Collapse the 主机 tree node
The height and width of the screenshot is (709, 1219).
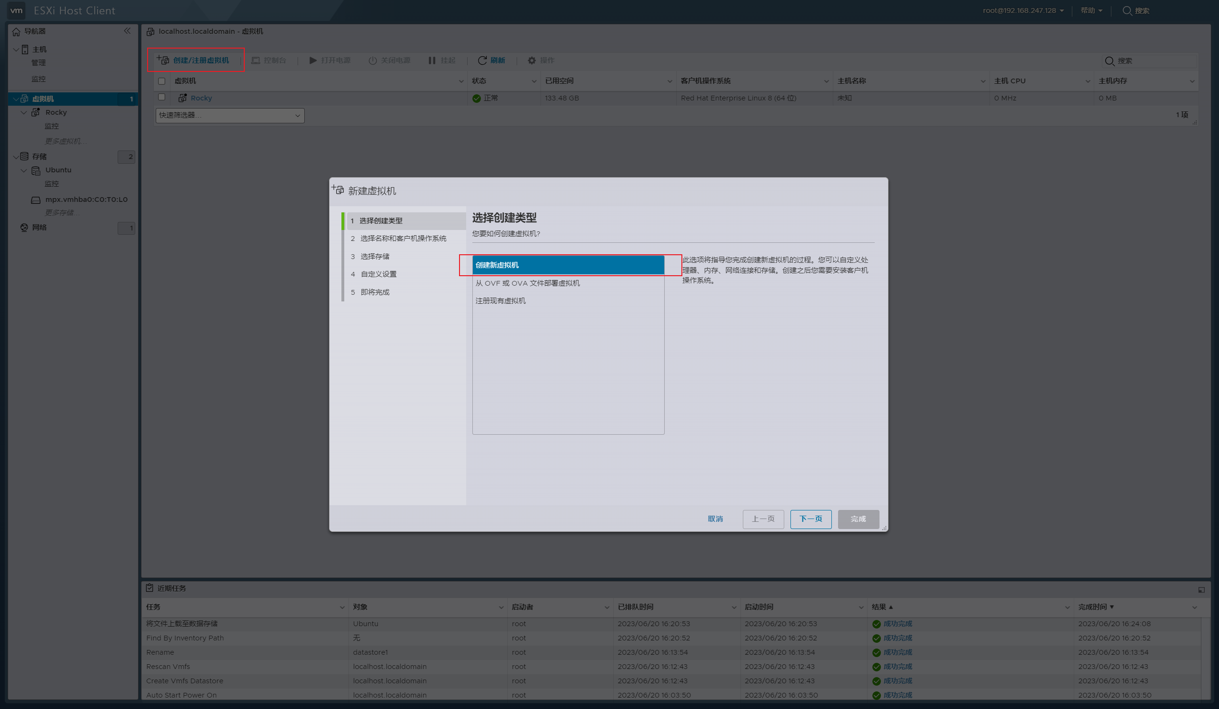[16, 50]
